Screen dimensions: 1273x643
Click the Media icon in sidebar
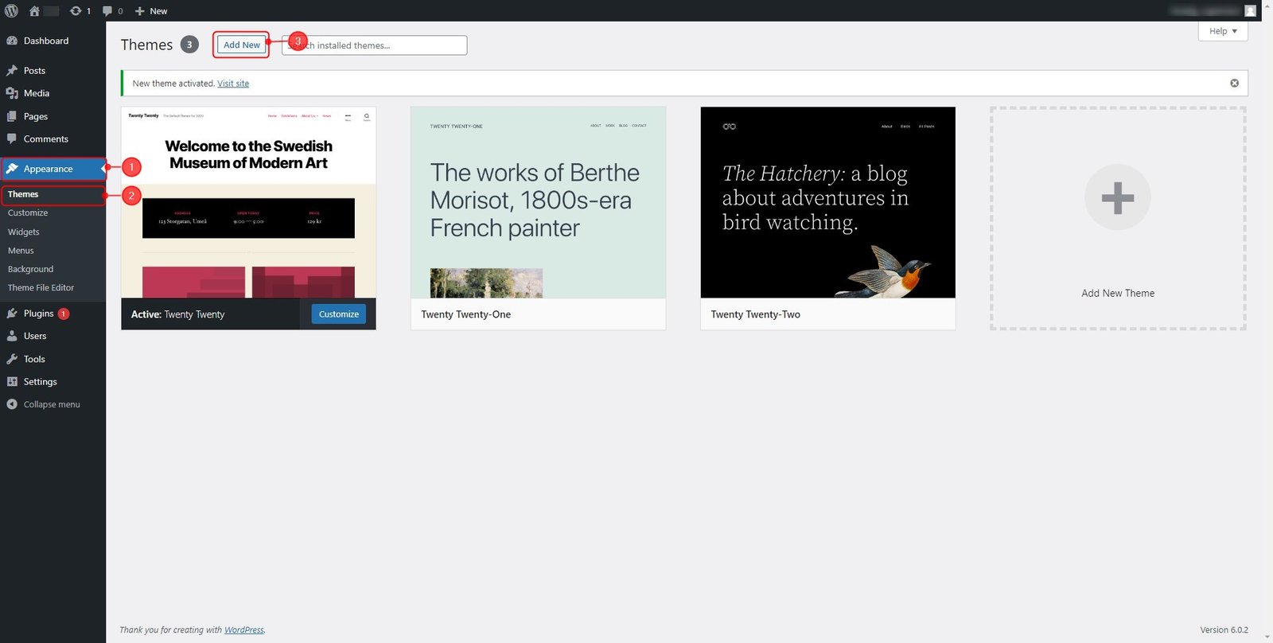12,93
